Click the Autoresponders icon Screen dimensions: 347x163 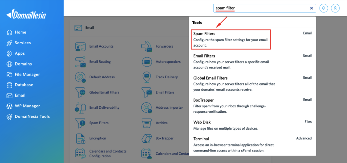(147, 62)
